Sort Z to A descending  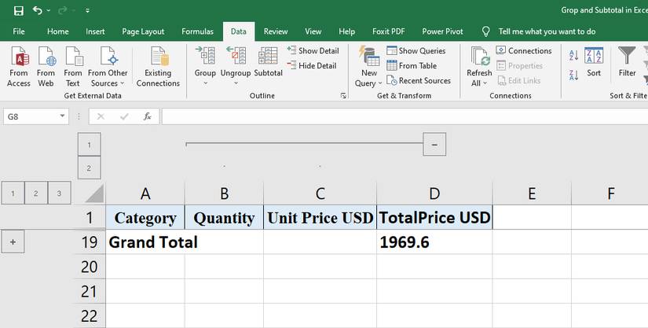pyautogui.click(x=573, y=76)
